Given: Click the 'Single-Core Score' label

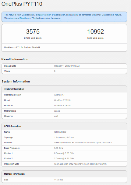Looking at the screenshot, I should pos(33,38).
